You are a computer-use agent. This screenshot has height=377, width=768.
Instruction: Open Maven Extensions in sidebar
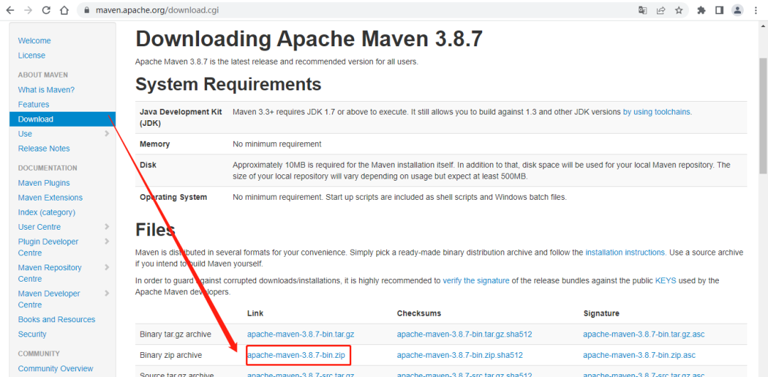(x=50, y=198)
